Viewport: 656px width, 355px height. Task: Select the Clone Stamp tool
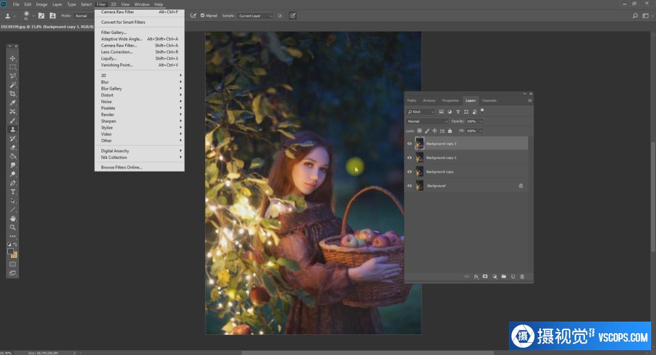pyautogui.click(x=13, y=130)
